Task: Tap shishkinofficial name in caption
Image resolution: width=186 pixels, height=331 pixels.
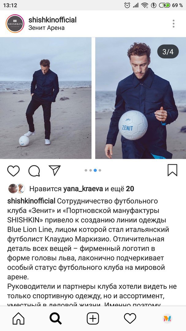Action: [x=31, y=201]
